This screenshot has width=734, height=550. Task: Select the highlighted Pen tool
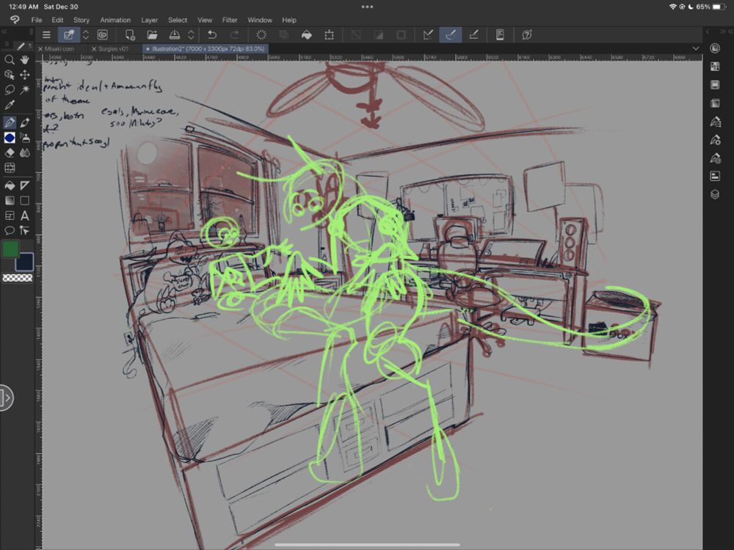pyautogui.click(x=10, y=122)
